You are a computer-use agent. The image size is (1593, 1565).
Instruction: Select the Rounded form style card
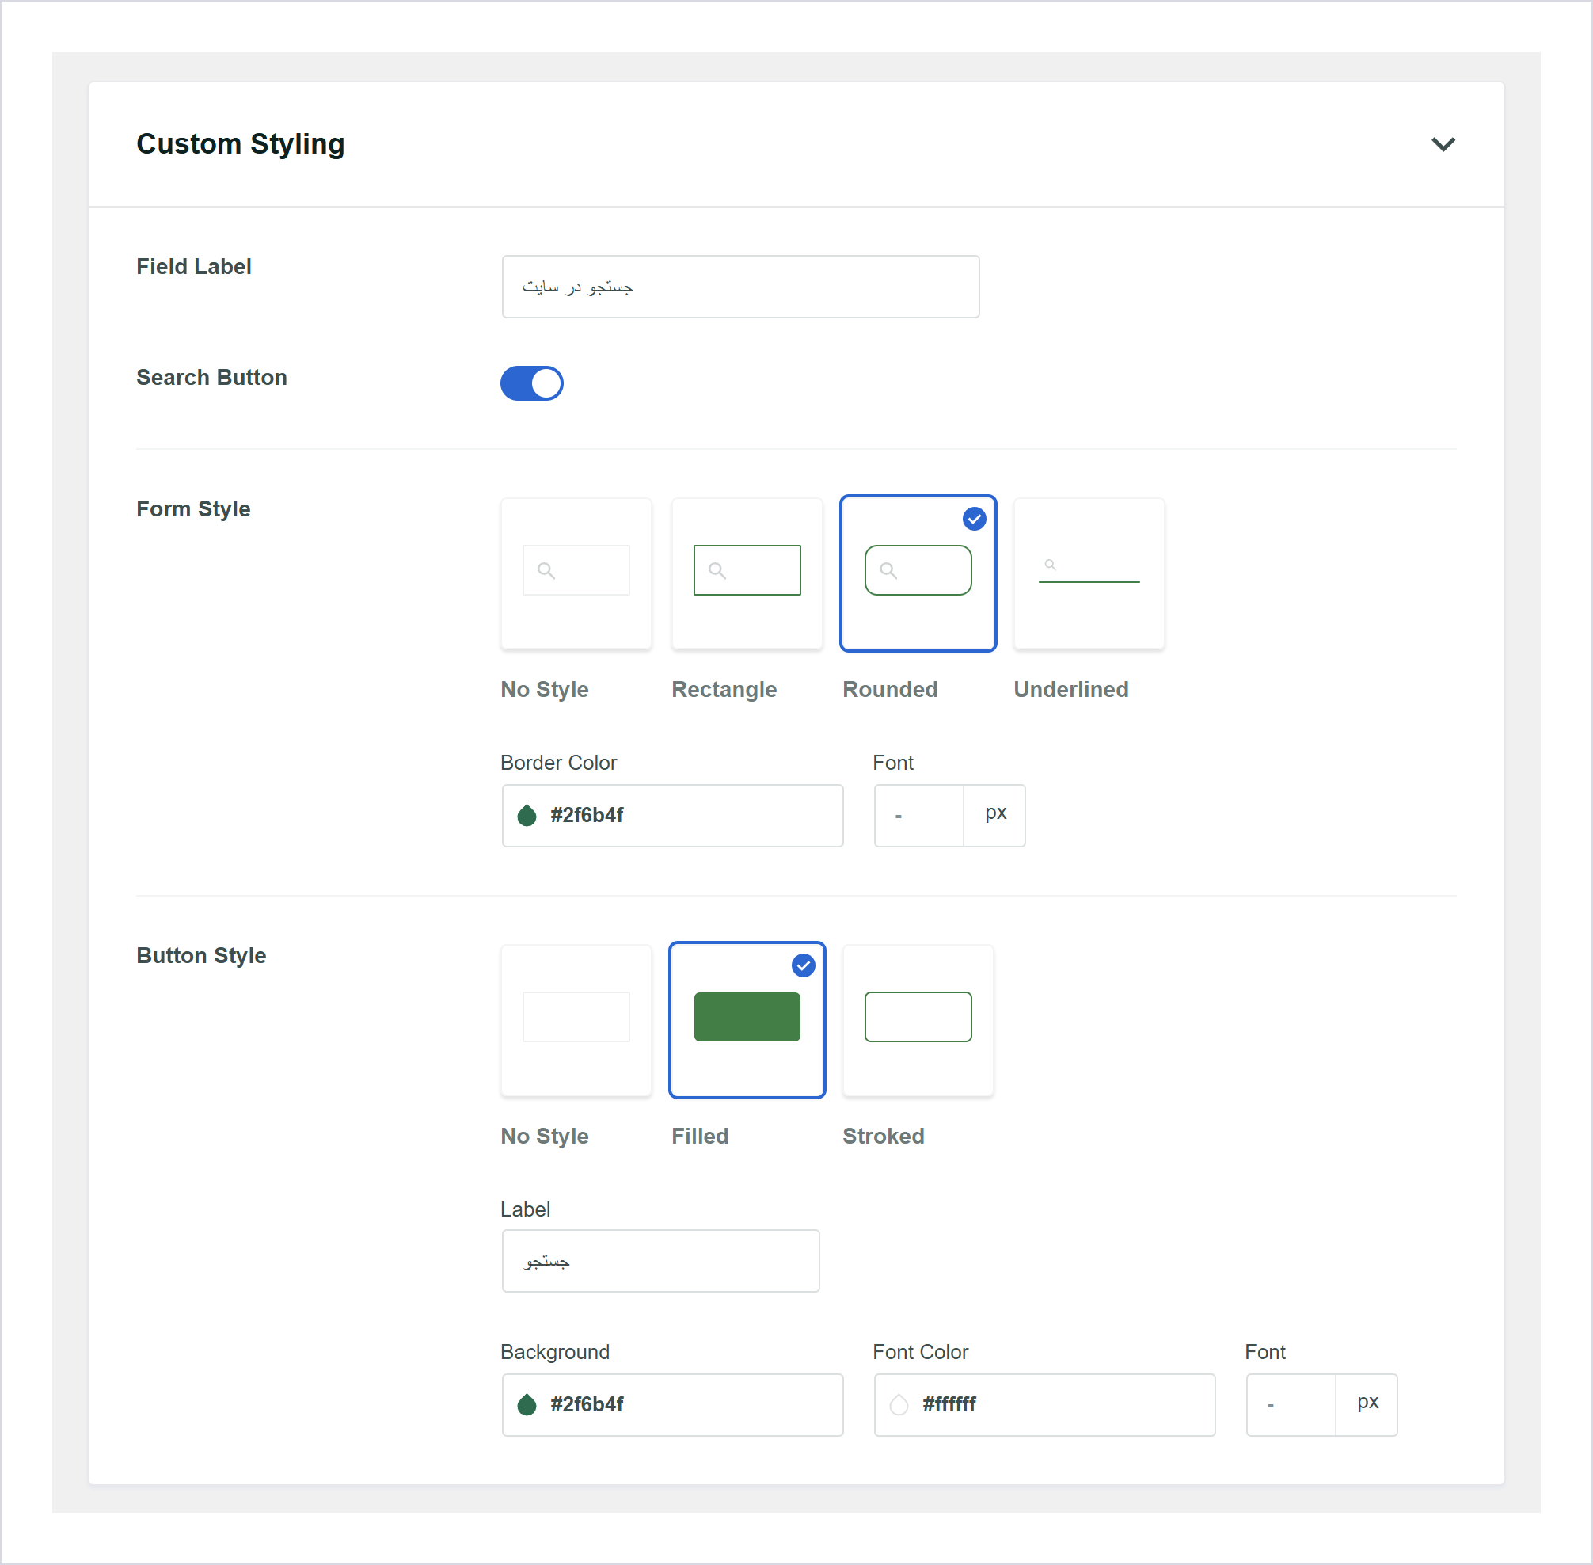point(918,573)
